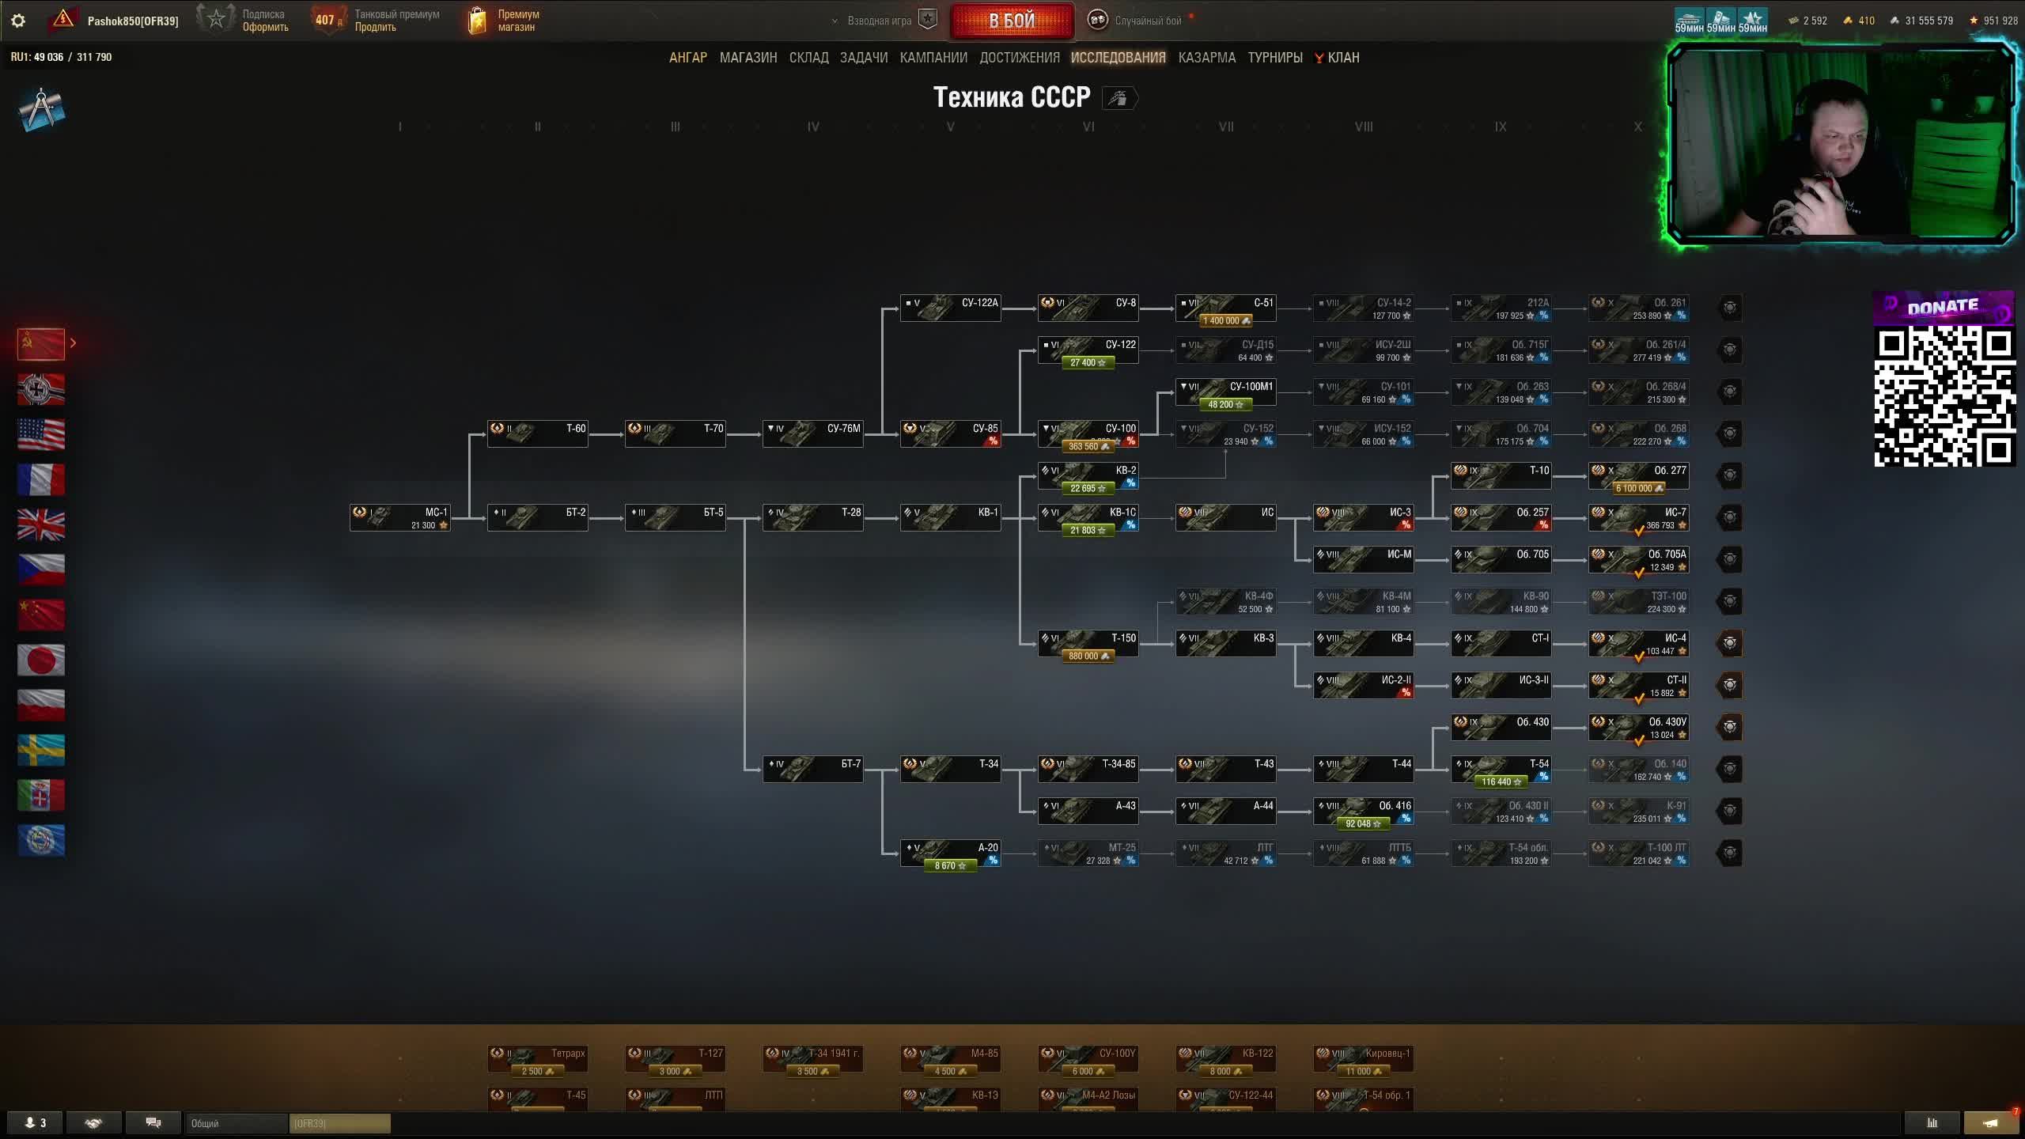Select the German nation flag

point(41,389)
